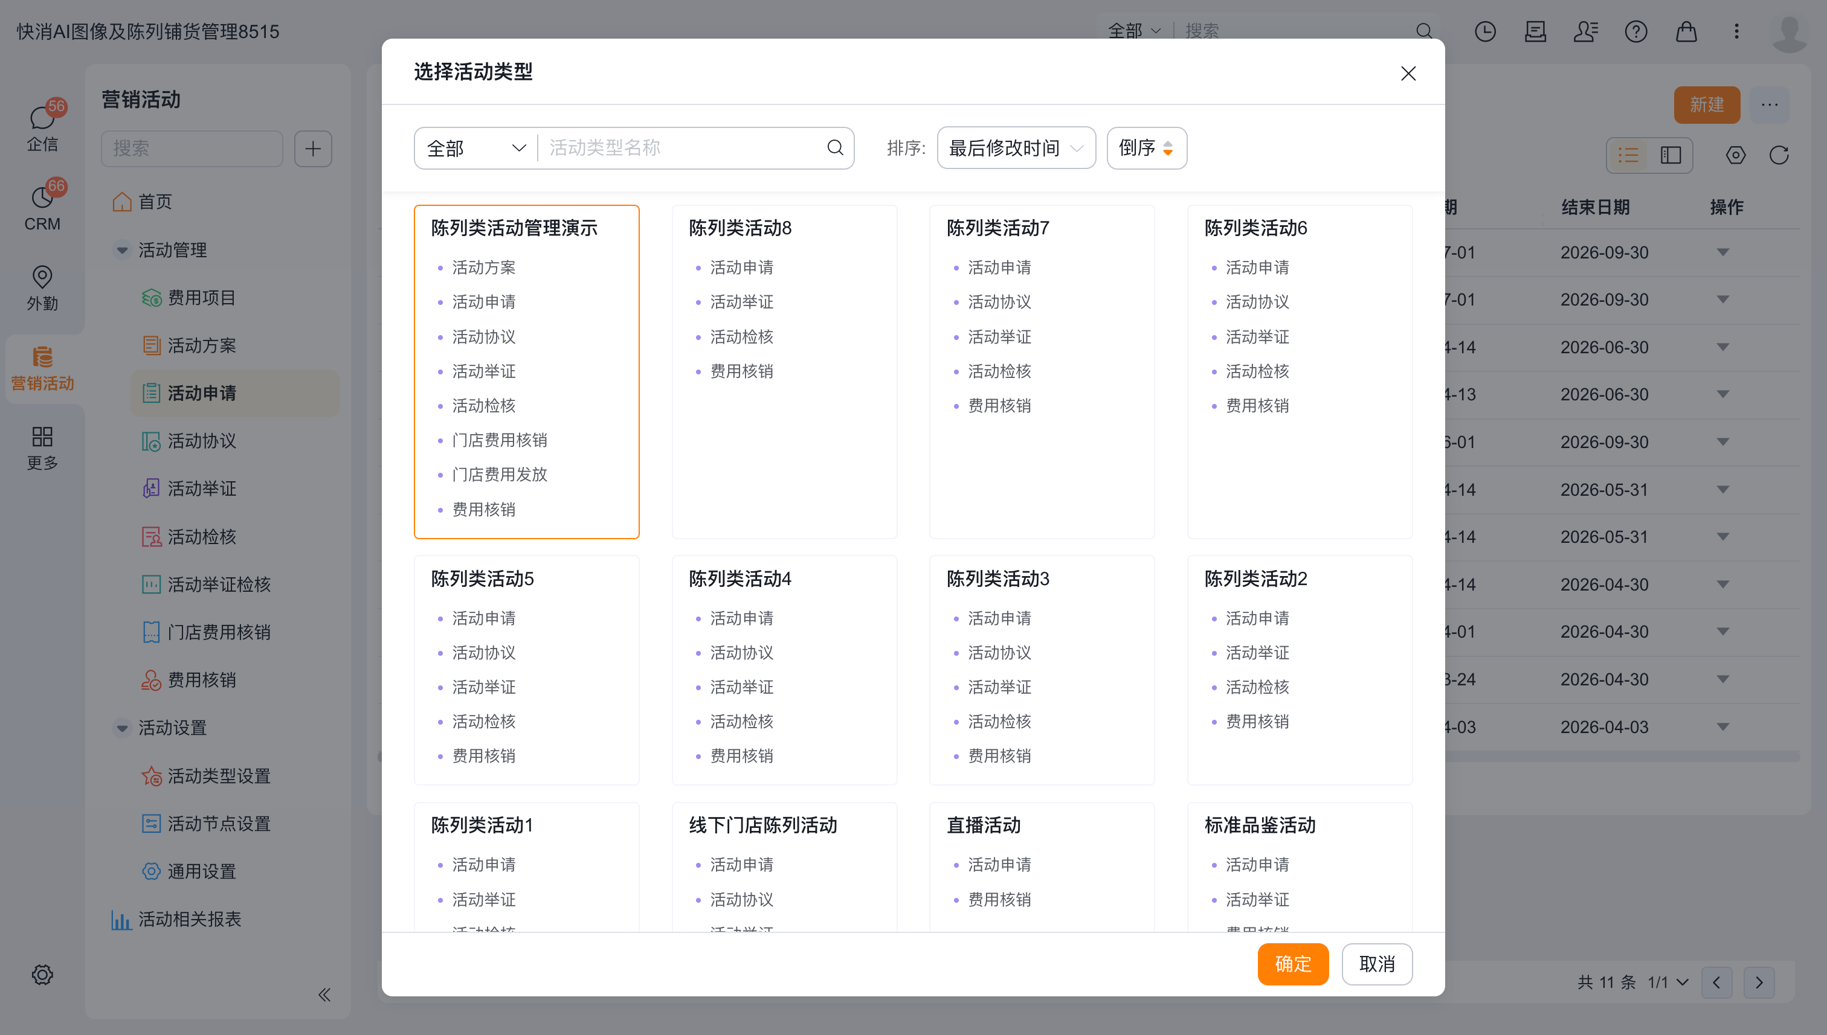The image size is (1827, 1035).
Task: Open the 外勤 location icon
Action: click(43, 287)
